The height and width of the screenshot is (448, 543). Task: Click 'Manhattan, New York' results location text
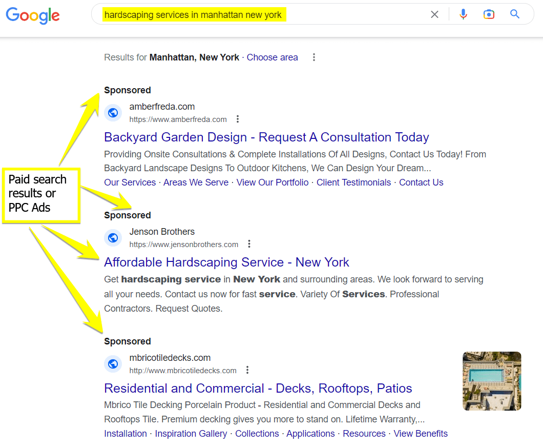[x=194, y=57]
